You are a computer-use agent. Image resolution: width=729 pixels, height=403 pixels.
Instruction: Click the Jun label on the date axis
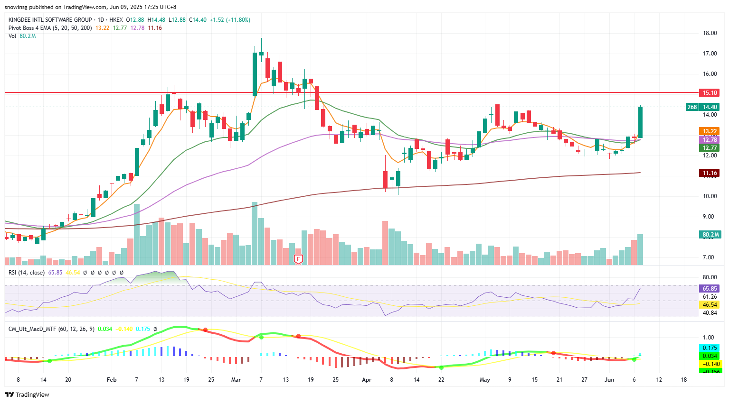coord(609,380)
